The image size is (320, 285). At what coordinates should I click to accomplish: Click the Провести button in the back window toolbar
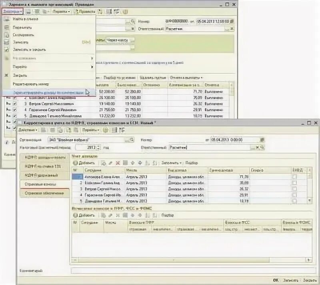coord(85,12)
